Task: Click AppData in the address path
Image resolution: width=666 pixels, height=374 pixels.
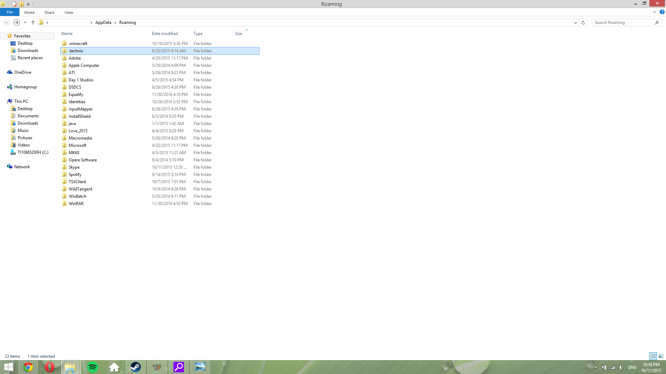Action: 103,23
